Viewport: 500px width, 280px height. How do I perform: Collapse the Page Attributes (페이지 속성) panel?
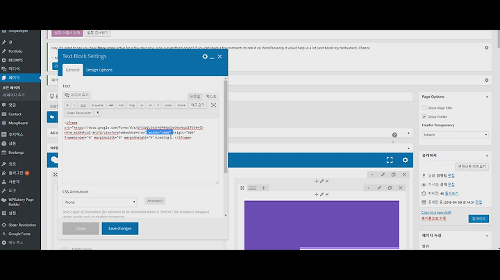487,236
